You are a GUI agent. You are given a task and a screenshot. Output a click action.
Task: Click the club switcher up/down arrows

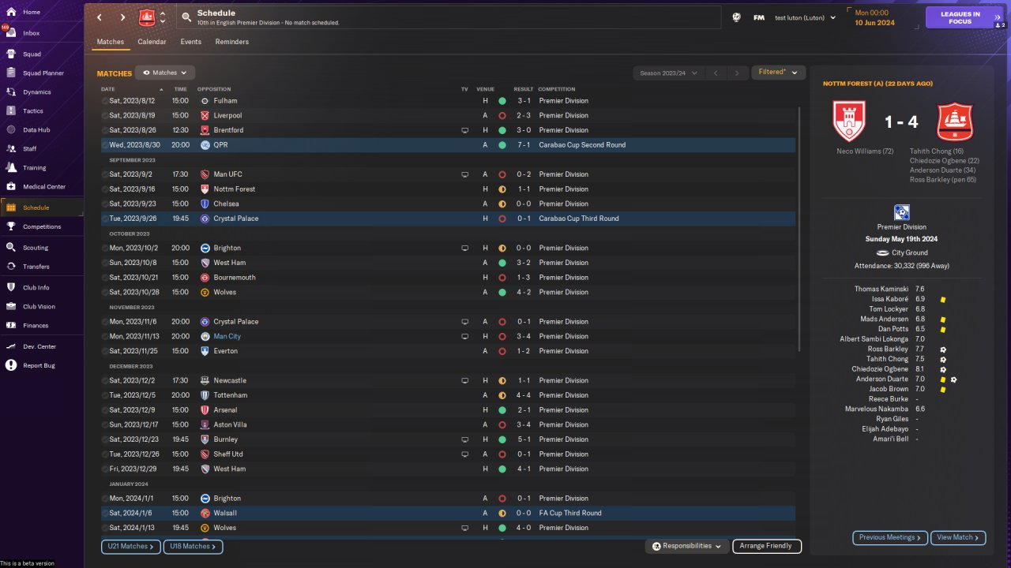[x=163, y=17]
